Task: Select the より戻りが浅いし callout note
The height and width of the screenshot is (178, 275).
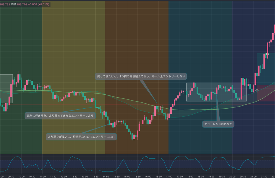Action: coord(81,137)
